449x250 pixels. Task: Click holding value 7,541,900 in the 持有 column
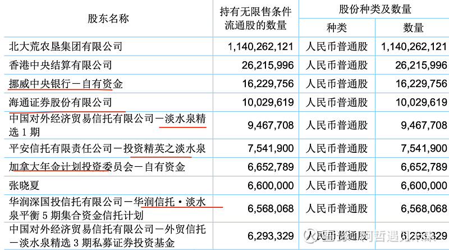[271, 148]
